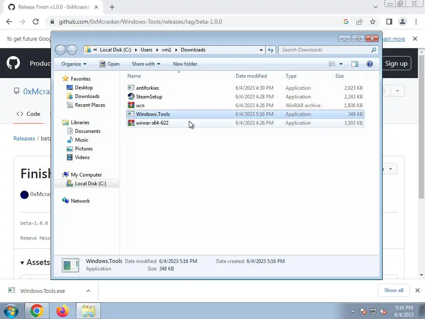The height and width of the screenshot is (319, 425).
Task: Create a New folder
Action: point(185,64)
